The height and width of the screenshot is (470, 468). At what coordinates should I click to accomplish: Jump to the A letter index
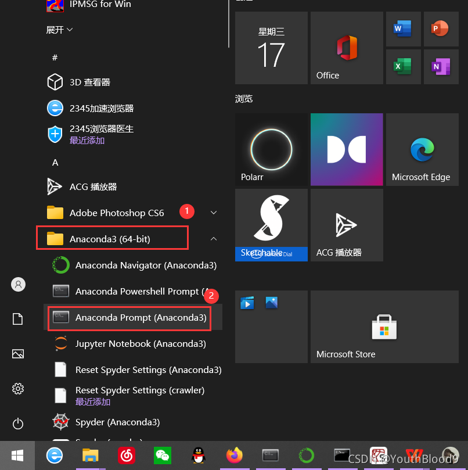point(55,163)
